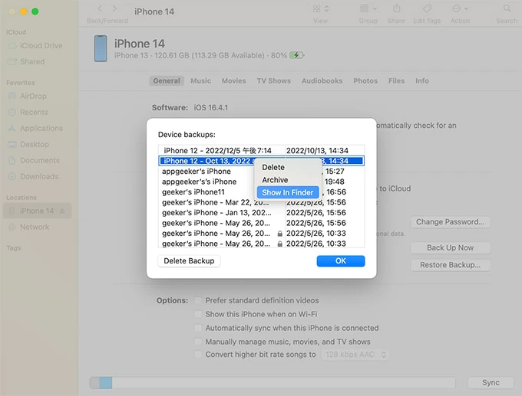Click the Share icon in toolbar

tap(396, 8)
